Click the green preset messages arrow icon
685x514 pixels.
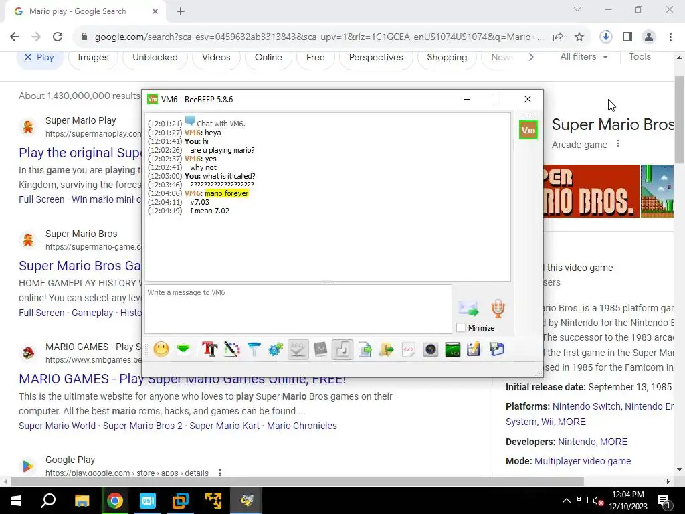click(x=183, y=349)
